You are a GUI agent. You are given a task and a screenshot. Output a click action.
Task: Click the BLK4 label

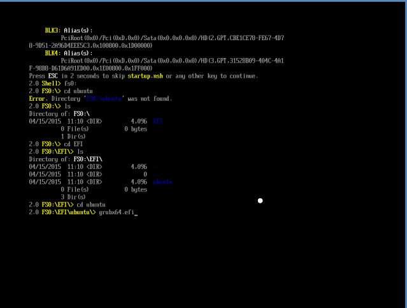tap(53, 54)
